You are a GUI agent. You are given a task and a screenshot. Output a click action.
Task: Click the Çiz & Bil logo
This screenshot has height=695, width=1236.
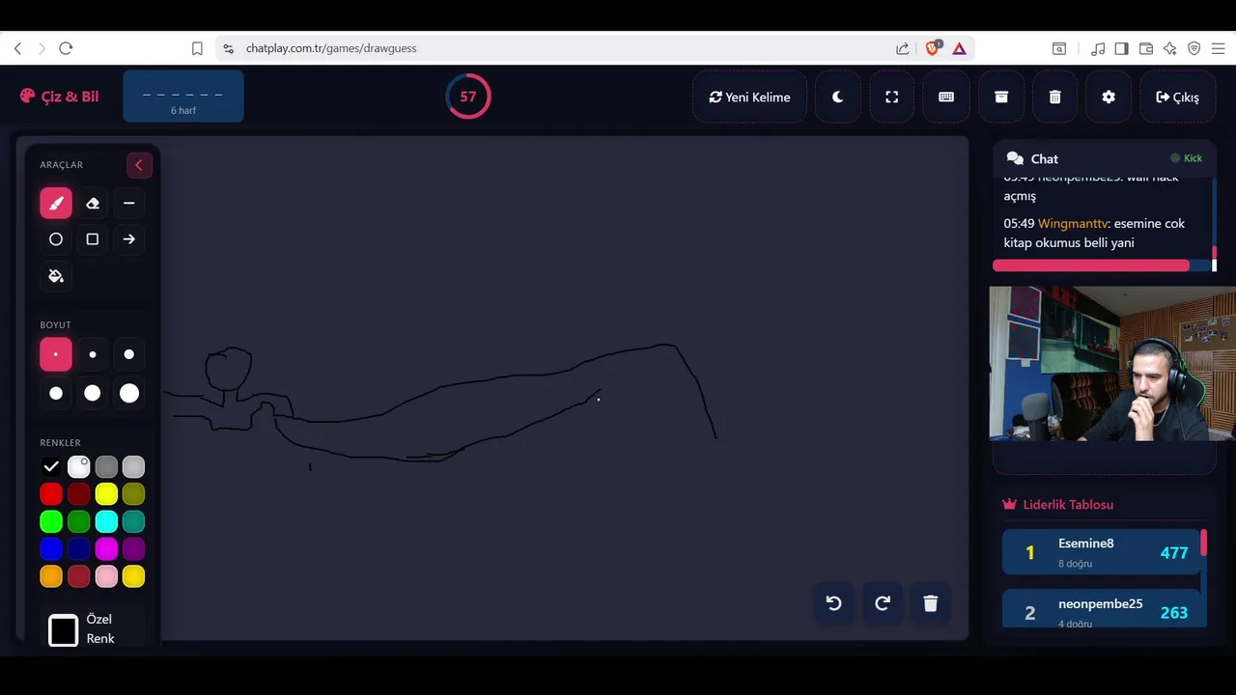pyautogui.click(x=60, y=97)
